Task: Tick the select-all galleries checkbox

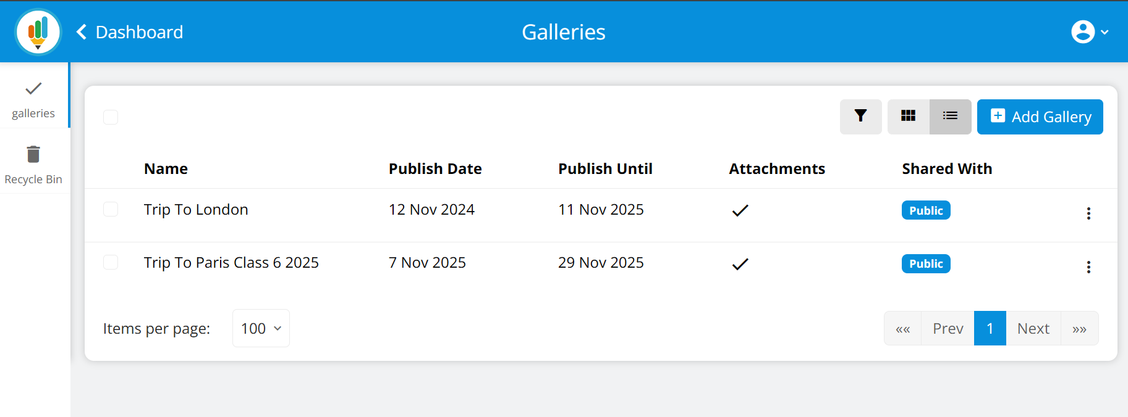Action: click(111, 117)
